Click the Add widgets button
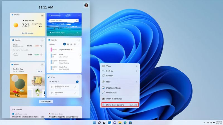This screenshot has height=125, width=223. tap(46, 102)
